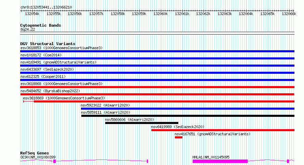304x165 pixels.
Task: Click ruler position 132061k
Action: (x=182, y=14)
